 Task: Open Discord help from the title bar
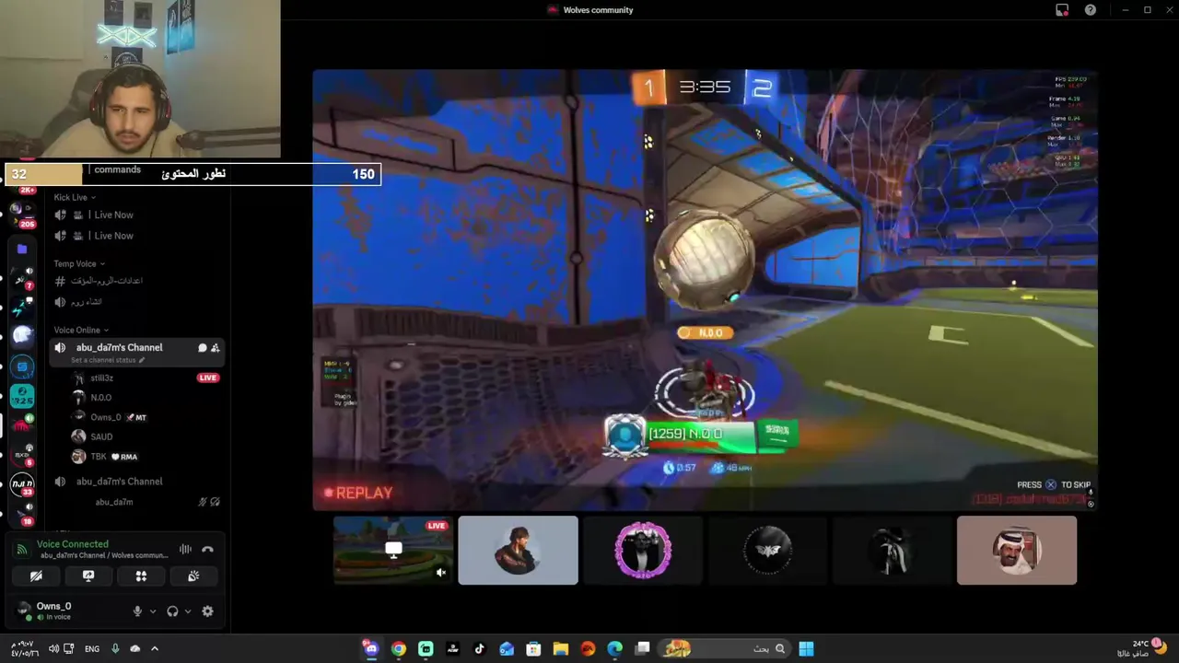click(x=1091, y=10)
